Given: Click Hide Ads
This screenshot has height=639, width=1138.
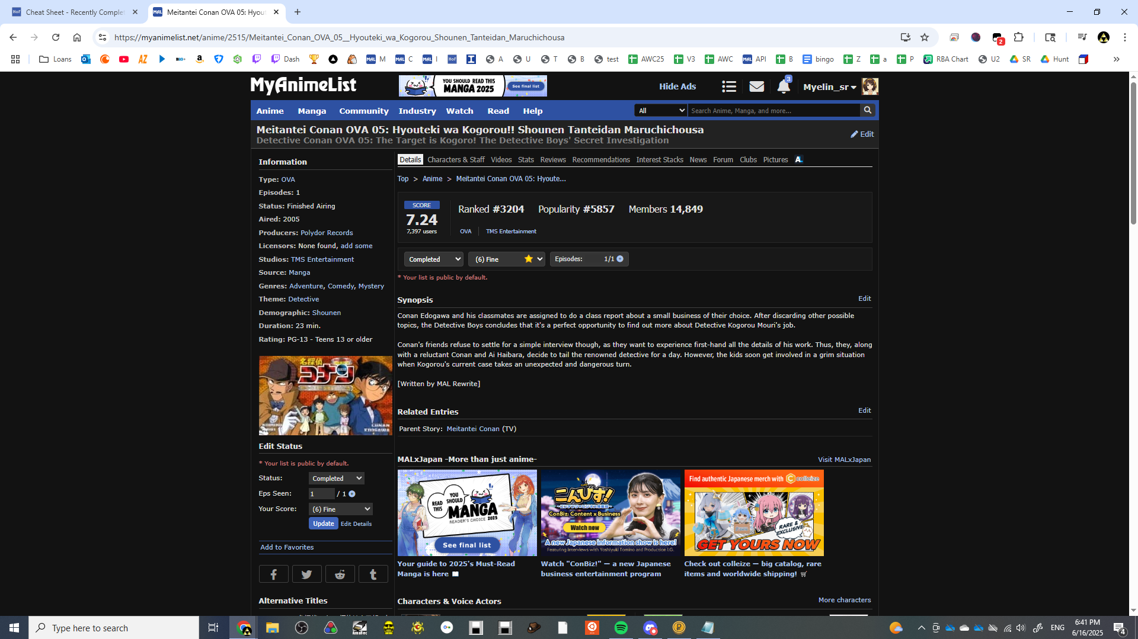Looking at the screenshot, I should coord(677,86).
